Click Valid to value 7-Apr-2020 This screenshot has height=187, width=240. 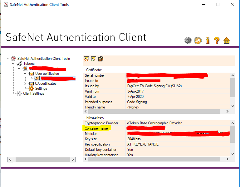pyautogui.click(x=135, y=97)
